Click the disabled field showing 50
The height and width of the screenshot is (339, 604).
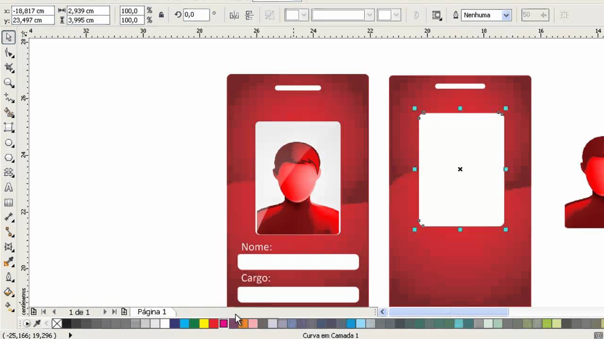tap(535, 15)
